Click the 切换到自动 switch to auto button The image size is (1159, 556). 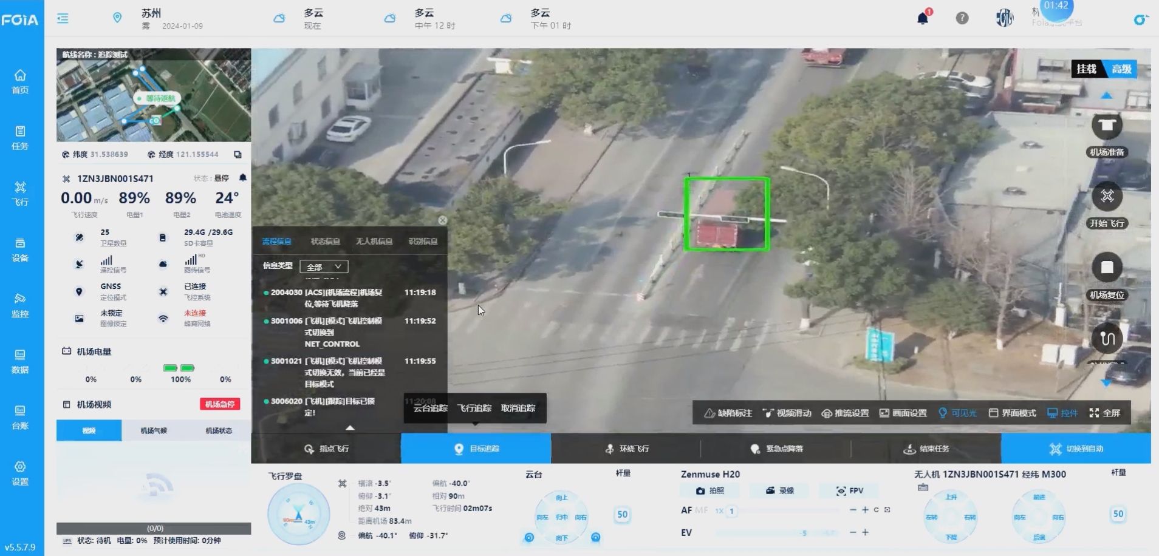point(1076,449)
